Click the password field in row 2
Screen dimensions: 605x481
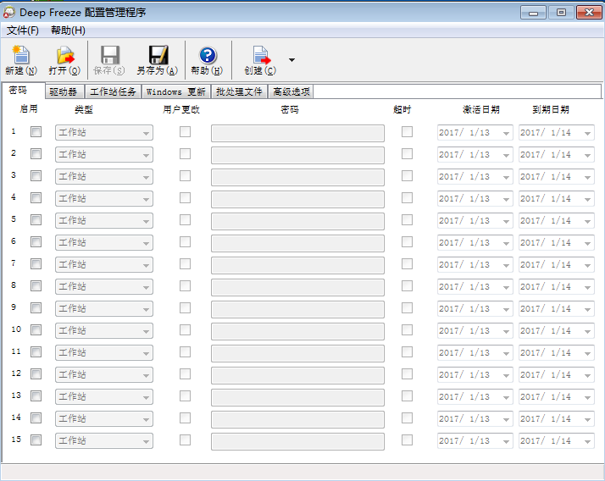pyautogui.click(x=297, y=155)
